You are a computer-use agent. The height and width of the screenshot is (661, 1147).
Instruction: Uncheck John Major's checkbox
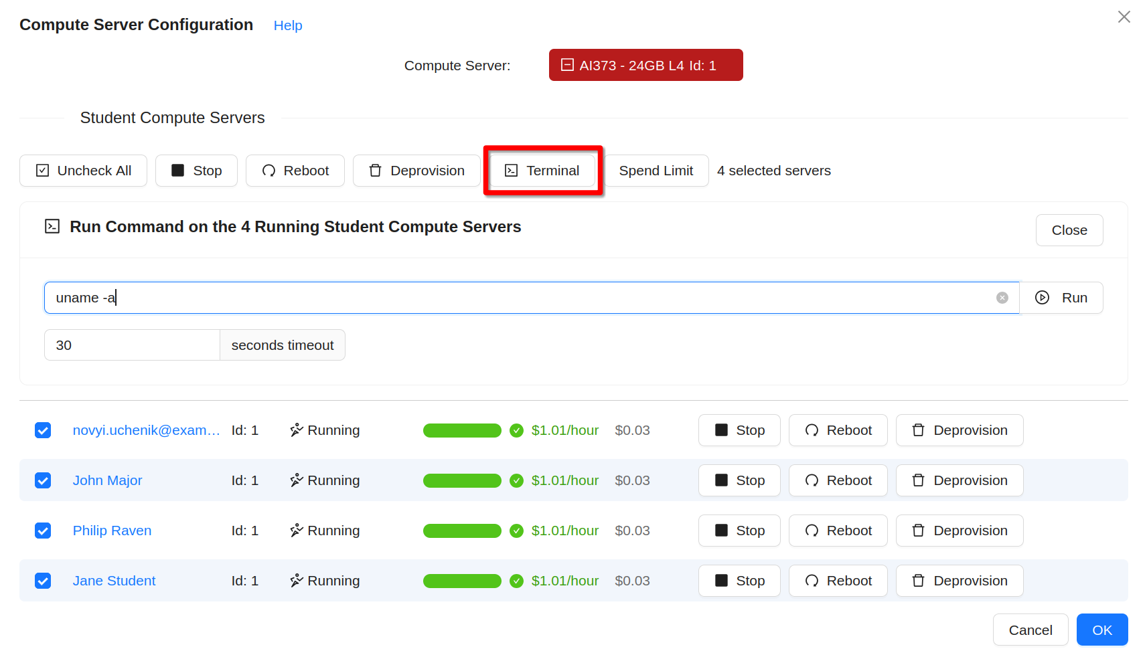click(x=43, y=480)
